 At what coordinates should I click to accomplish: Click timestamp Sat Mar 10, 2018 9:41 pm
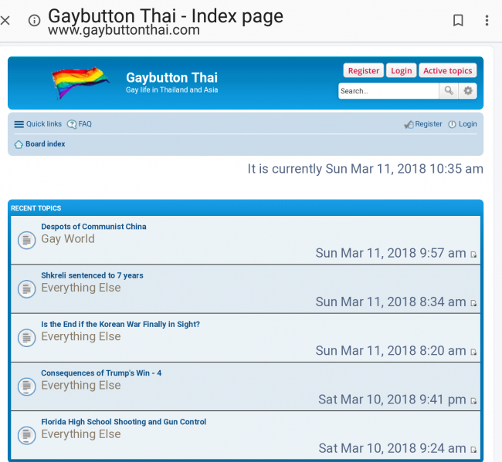392,400
